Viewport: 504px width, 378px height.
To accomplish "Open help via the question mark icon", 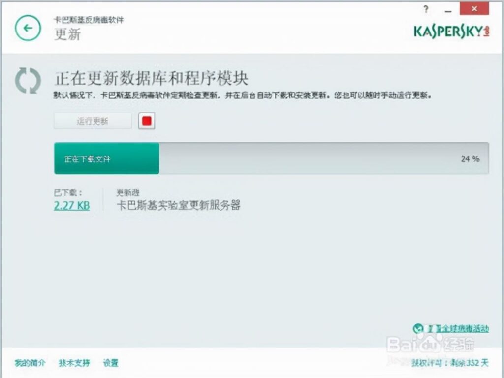I will pyautogui.click(x=425, y=9).
